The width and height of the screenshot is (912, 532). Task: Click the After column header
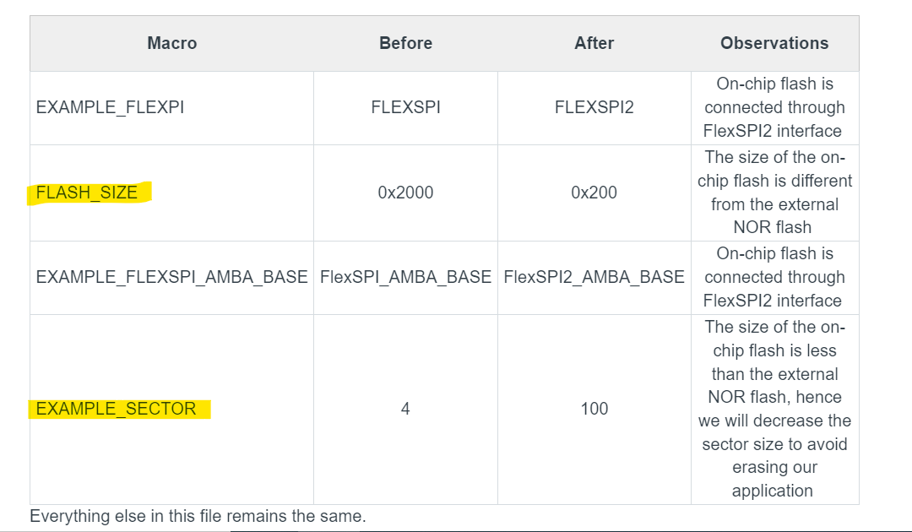click(x=594, y=43)
